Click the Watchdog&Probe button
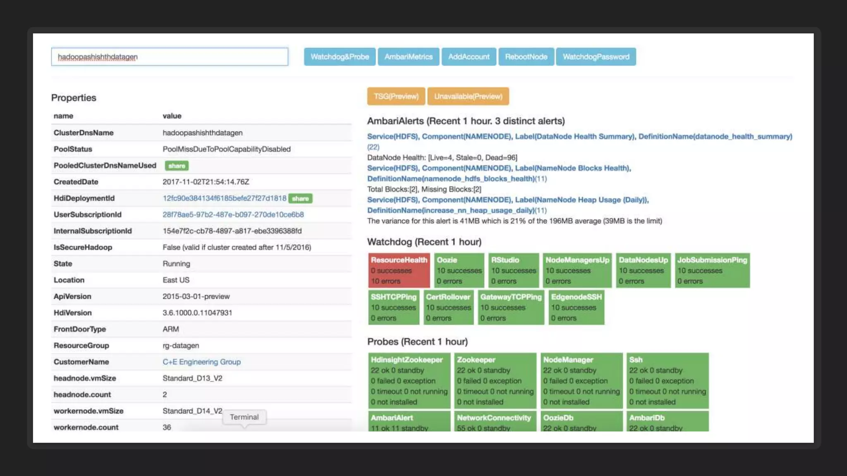 [340, 57]
